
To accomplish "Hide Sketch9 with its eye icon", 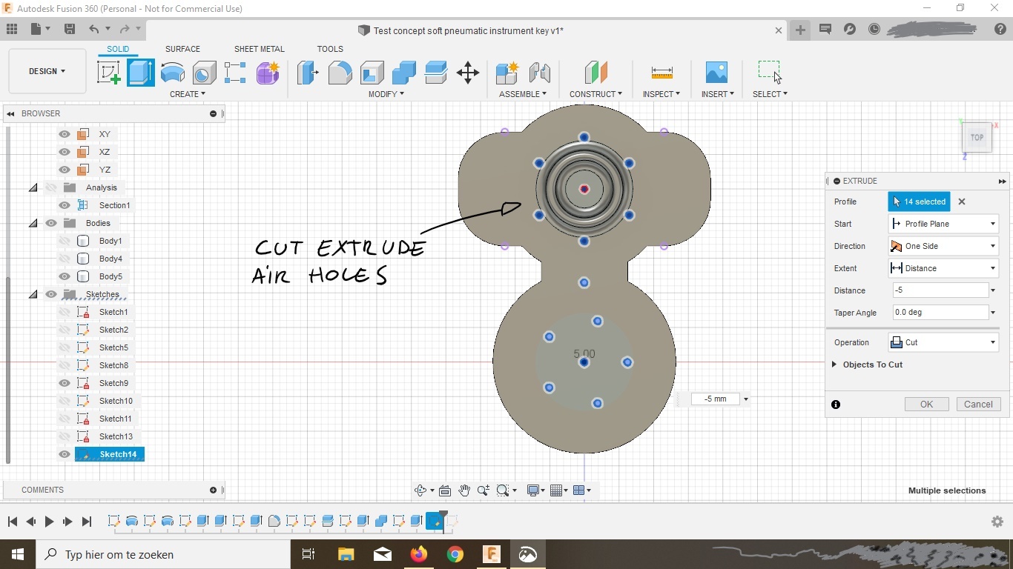I will pyautogui.click(x=65, y=383).
